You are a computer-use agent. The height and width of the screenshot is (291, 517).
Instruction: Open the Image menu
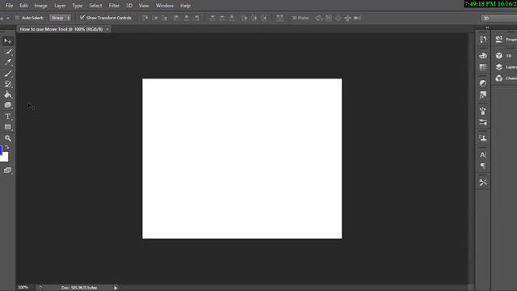point(40,6)
